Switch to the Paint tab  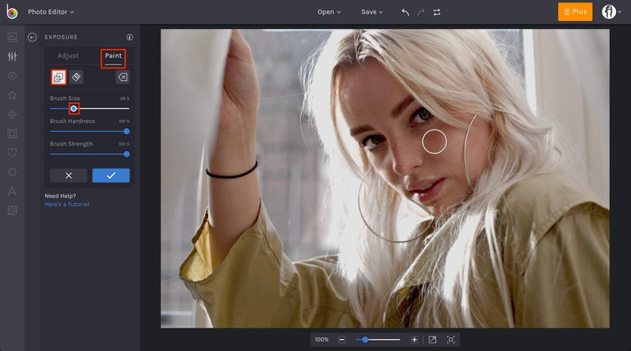tap(113, 56)
